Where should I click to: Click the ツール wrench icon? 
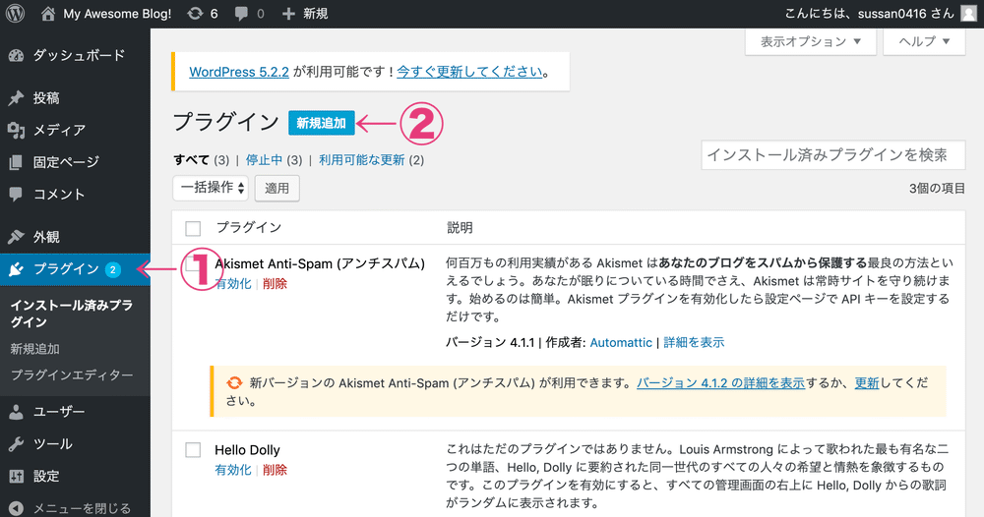17,444
